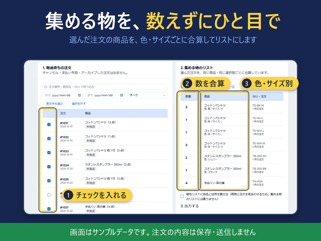Uncheck order #1031 checkbox
Viewport: 321px width, 241px height.
click(x=49, y=124)
